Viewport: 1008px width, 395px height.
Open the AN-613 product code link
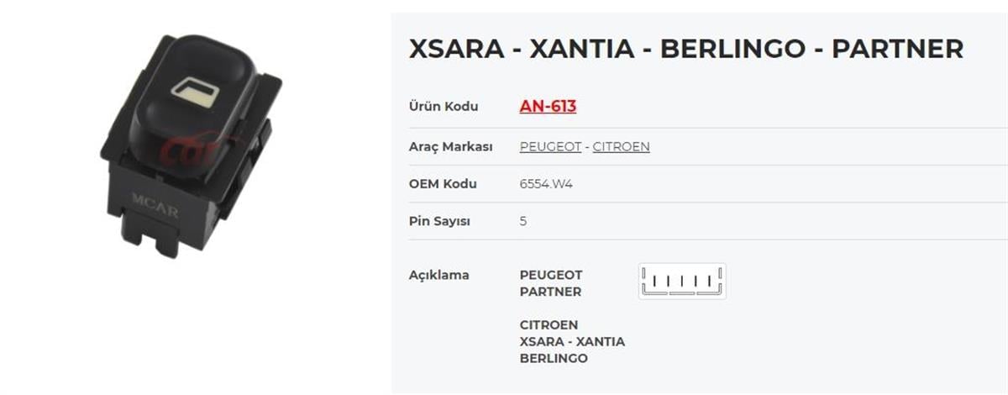click(548, 107)
